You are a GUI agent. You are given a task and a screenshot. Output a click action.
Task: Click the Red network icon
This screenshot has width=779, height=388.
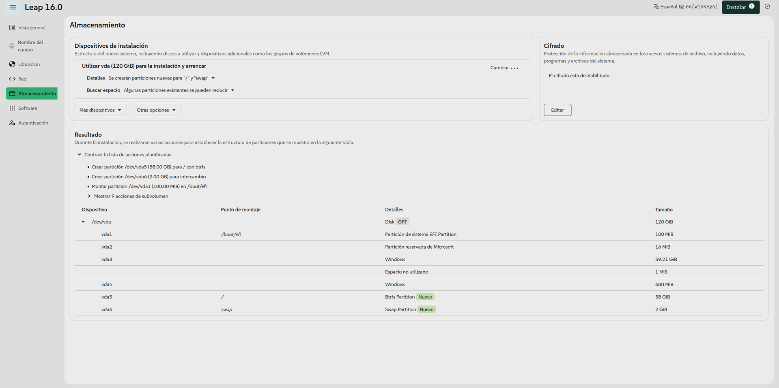coord(12,79)
